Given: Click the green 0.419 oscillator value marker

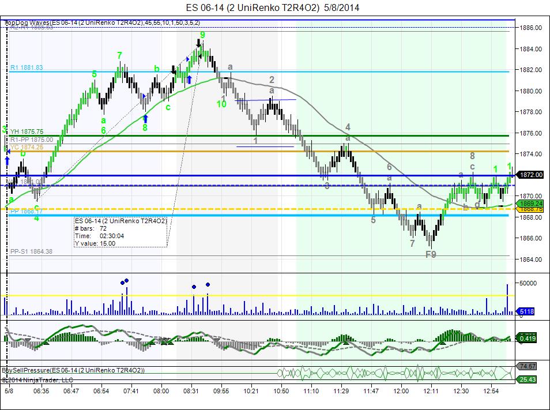Looking at the screenshot, I should [526, 338].
